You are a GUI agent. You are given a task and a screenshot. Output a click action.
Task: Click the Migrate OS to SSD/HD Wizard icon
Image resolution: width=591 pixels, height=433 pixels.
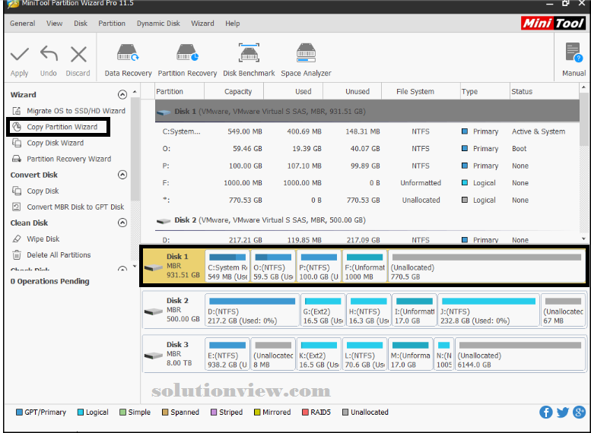pyautogui.click(x=17, y=111)
